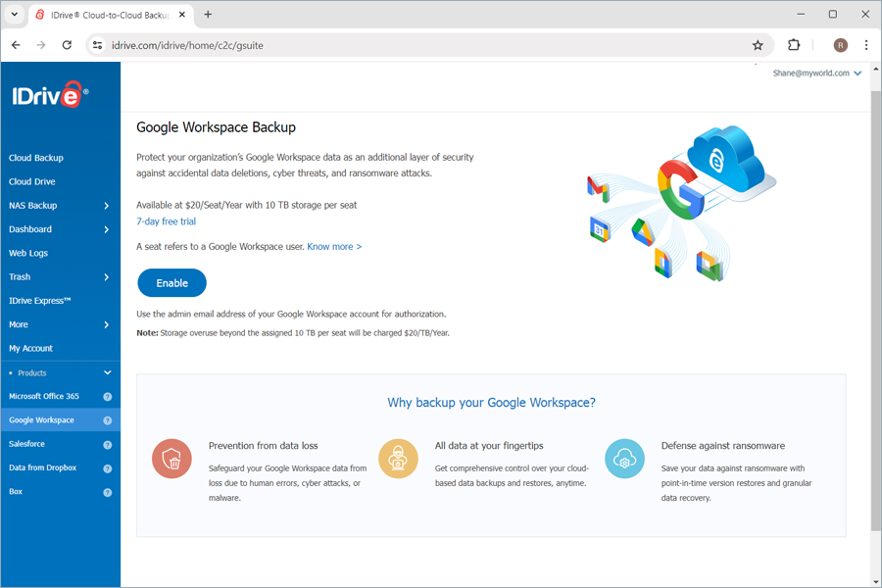Open help icon for Box
Viewport: 882px width, 588px height.
click(108, 492)
